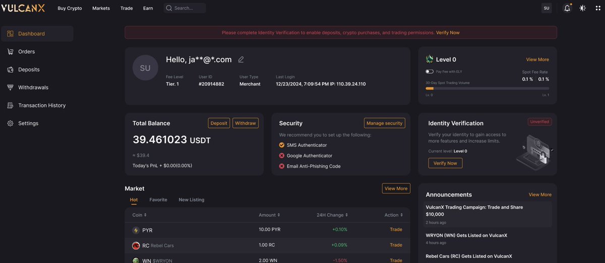This screenshot has width=605, height=263.
Task: Open the SU account badge in header
Action: pos(547,8)
